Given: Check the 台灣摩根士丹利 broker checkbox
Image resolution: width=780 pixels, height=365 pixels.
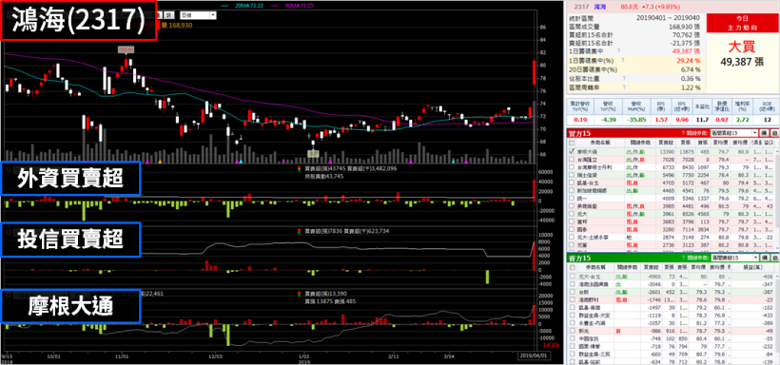Looking at the screenshot, I should coord(572,167).
